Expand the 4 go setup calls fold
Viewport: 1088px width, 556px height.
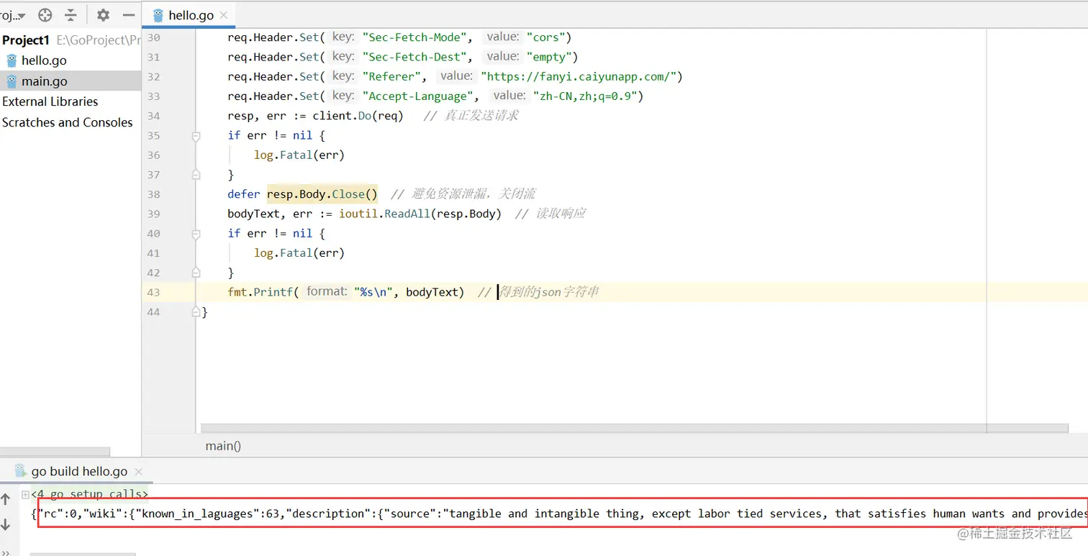pyautogui.click(x=25, y=494)
